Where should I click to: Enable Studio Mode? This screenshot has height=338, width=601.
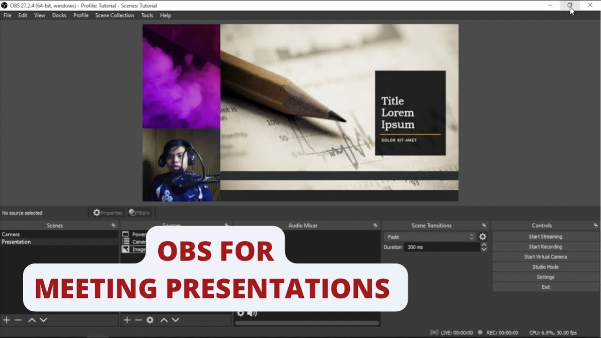click(x=545, y=267)
